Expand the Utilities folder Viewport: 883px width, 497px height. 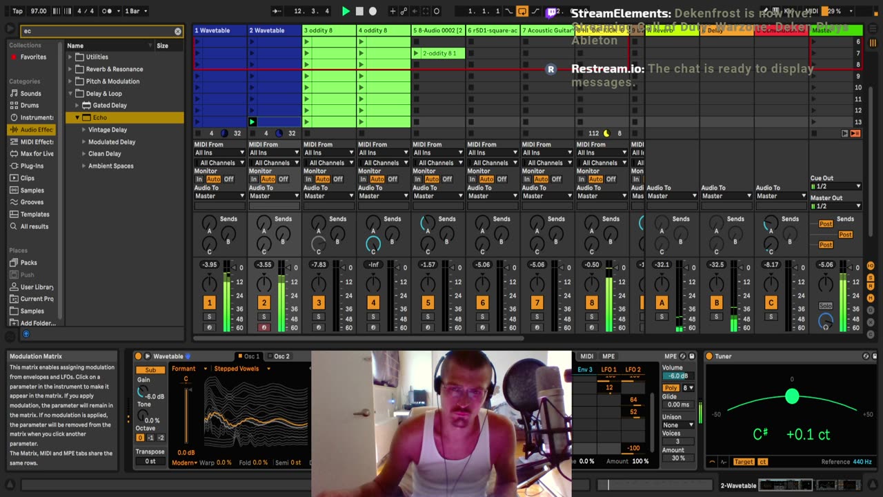(70, 57)
